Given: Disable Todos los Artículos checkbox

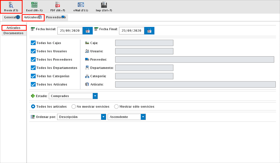Looking at the screenshot, I should coord(33,84).
